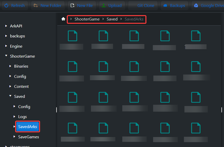The image size is (224, 147).
Task: Expand the backups folder arrow
Action: (x=6, y=36)
